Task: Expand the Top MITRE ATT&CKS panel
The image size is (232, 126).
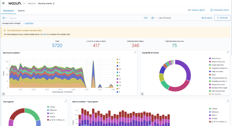Action: click(x=228, y=52)
